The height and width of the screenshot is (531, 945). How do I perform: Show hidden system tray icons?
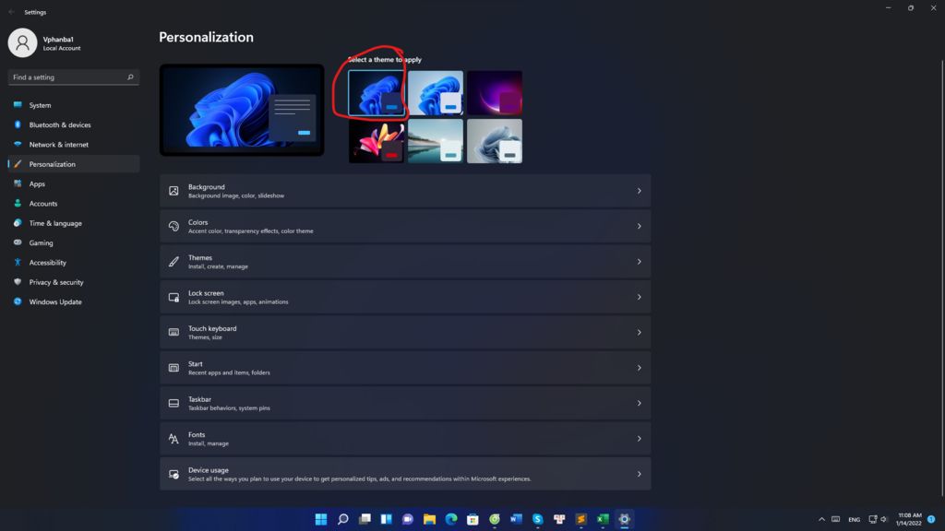[x=821, y=519]
